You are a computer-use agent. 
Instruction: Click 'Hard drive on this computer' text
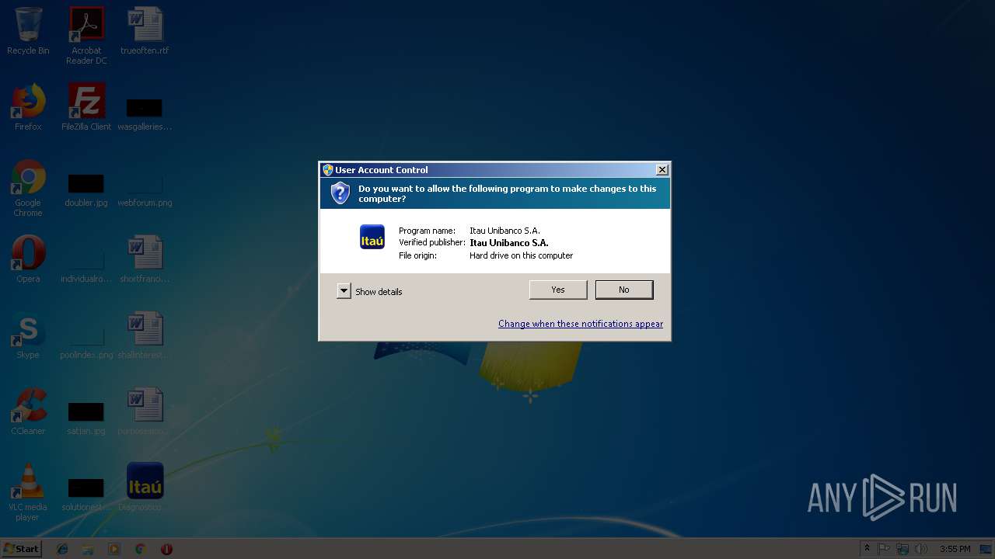(521, 255)
